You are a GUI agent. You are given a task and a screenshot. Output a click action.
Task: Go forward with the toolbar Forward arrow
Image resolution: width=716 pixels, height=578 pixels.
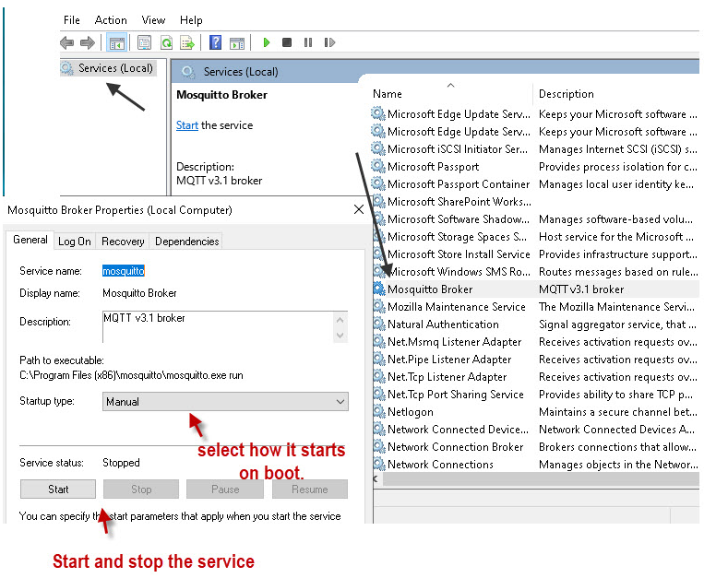pyautogui.click(x=88, y=43)
